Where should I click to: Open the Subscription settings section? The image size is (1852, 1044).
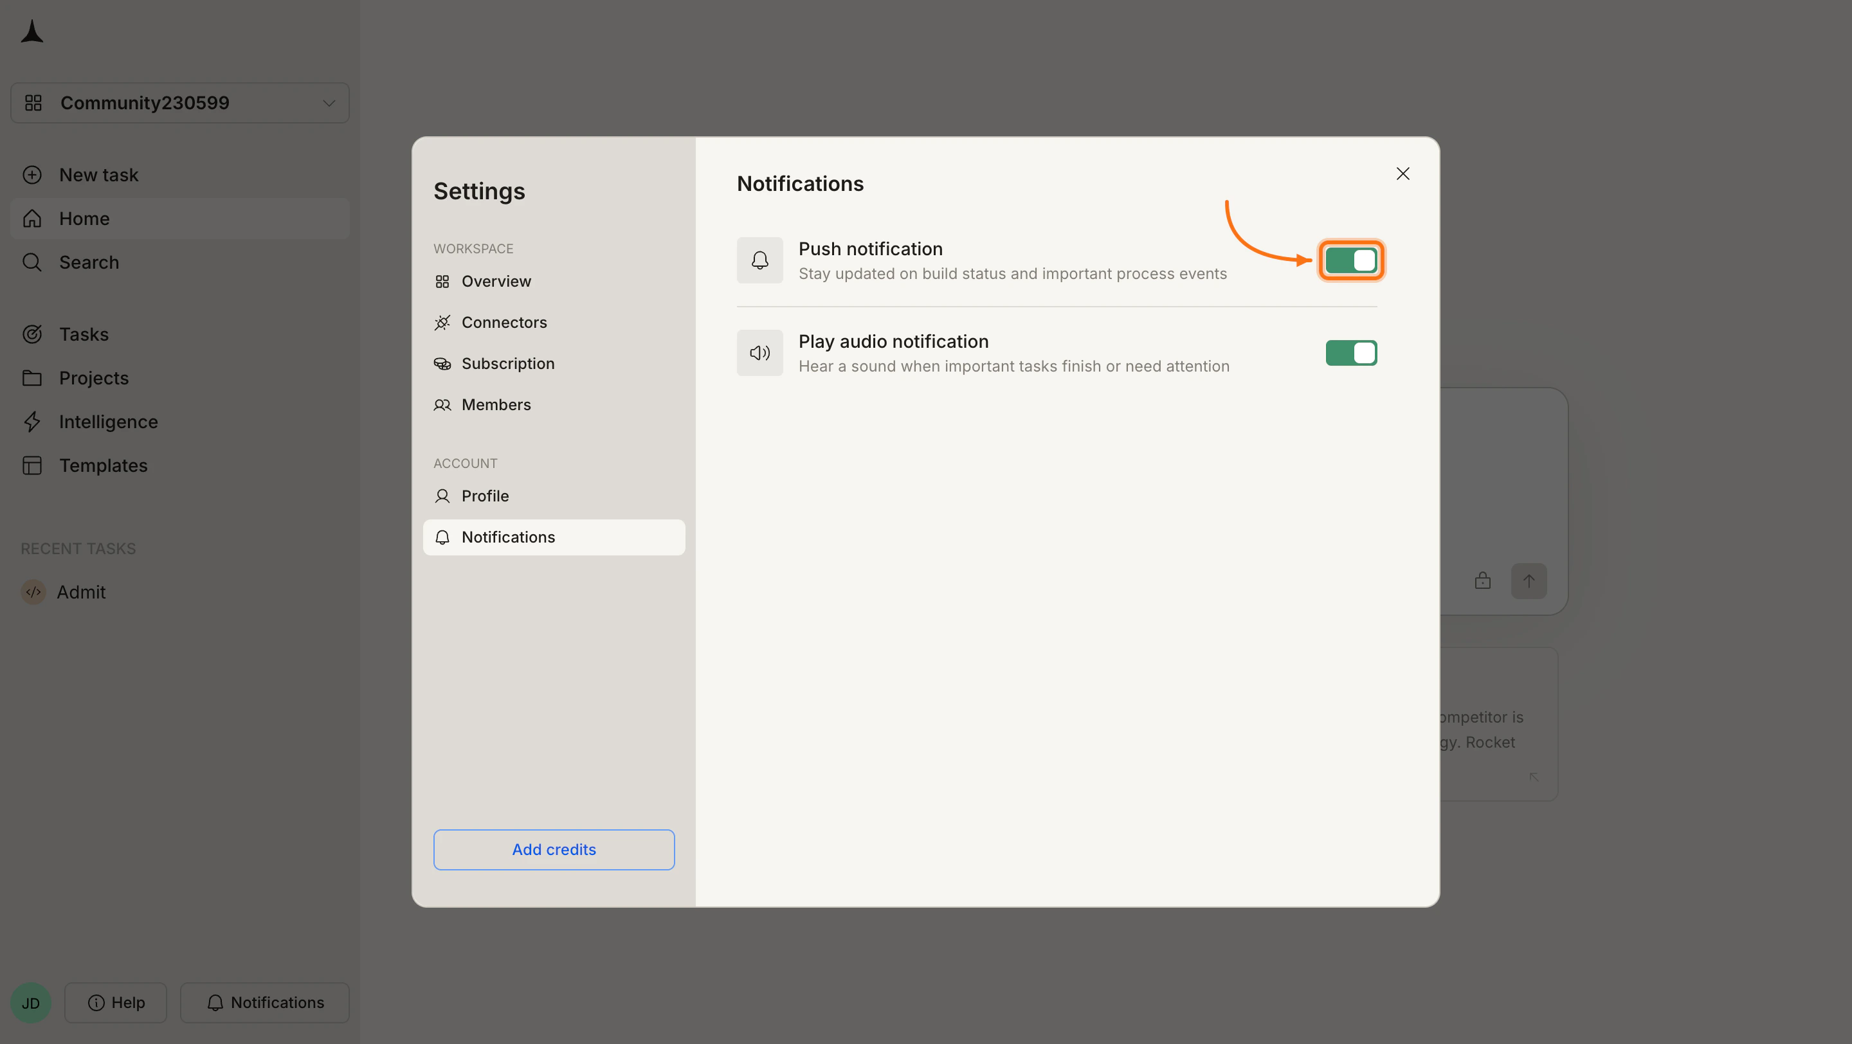(554, 364)
